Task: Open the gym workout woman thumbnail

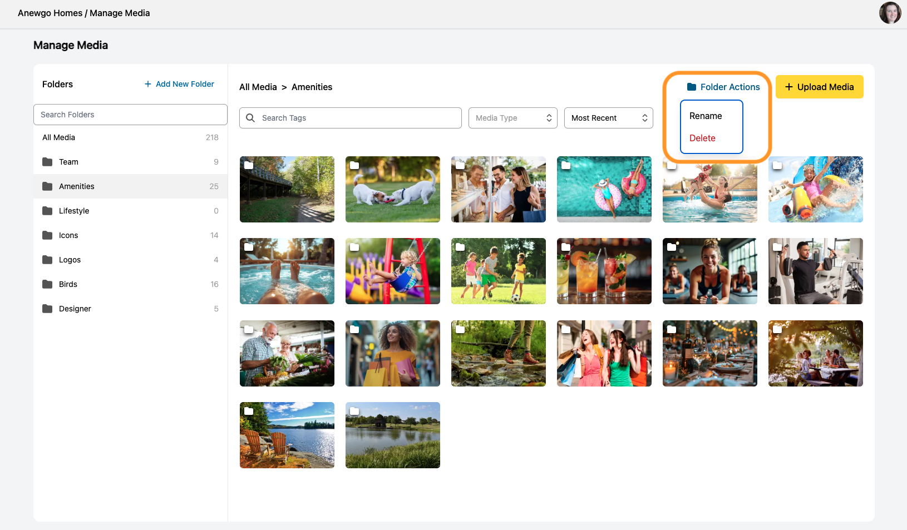Action: [x=709, y=271]
